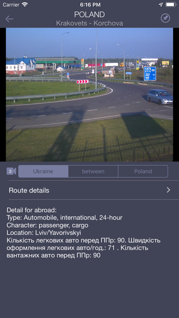This screenshot has height=318, width=179.
Task: Select the Ukraine camera segment
Action: (43, 171)
